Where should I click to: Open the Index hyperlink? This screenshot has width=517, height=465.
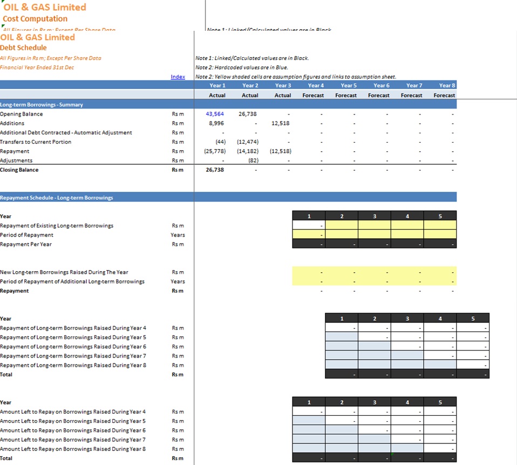pos(178,77)
